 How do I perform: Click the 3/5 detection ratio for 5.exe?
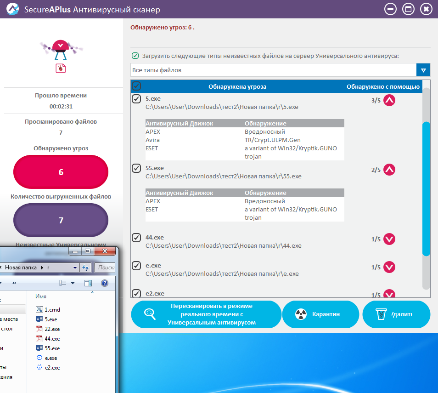pos(376,100)
